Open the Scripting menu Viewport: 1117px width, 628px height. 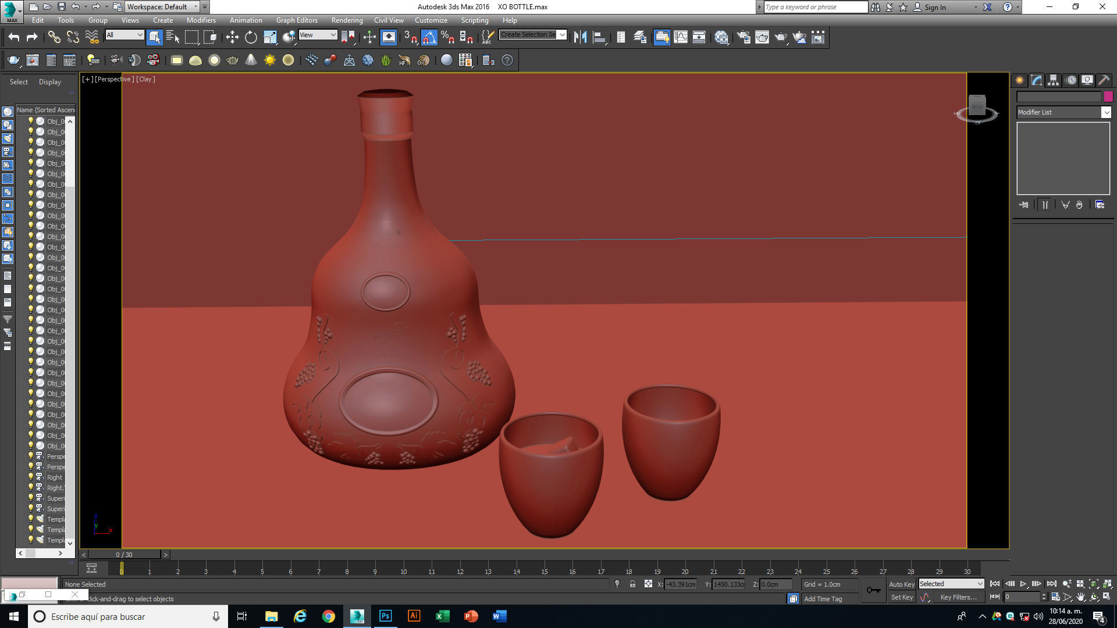[x=475, y=20]
